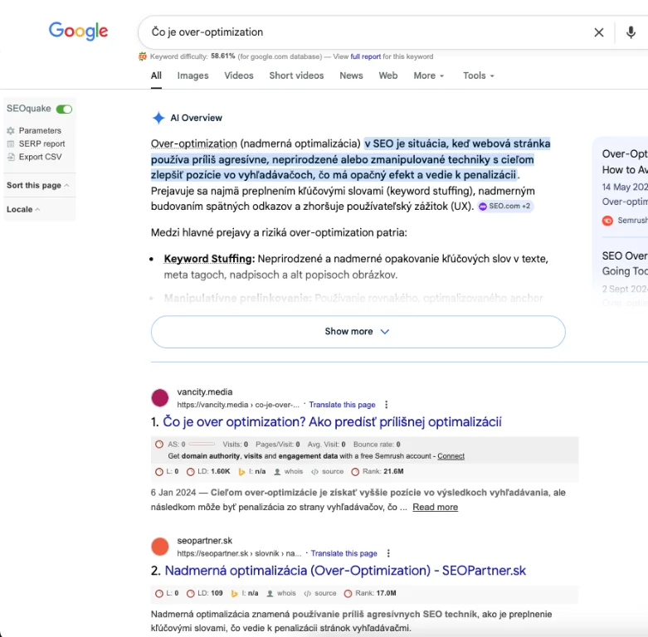The width and height of the screenshot is (648, 637).
Task: Click Show more in AI Overview
Action: (x=358, y=332)
